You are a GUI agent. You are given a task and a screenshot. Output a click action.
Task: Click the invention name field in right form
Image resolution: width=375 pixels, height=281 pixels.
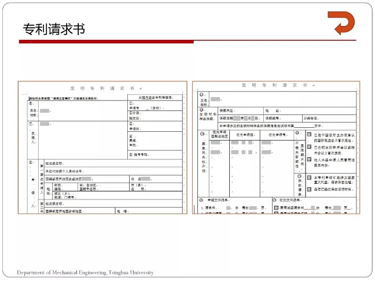282,99
